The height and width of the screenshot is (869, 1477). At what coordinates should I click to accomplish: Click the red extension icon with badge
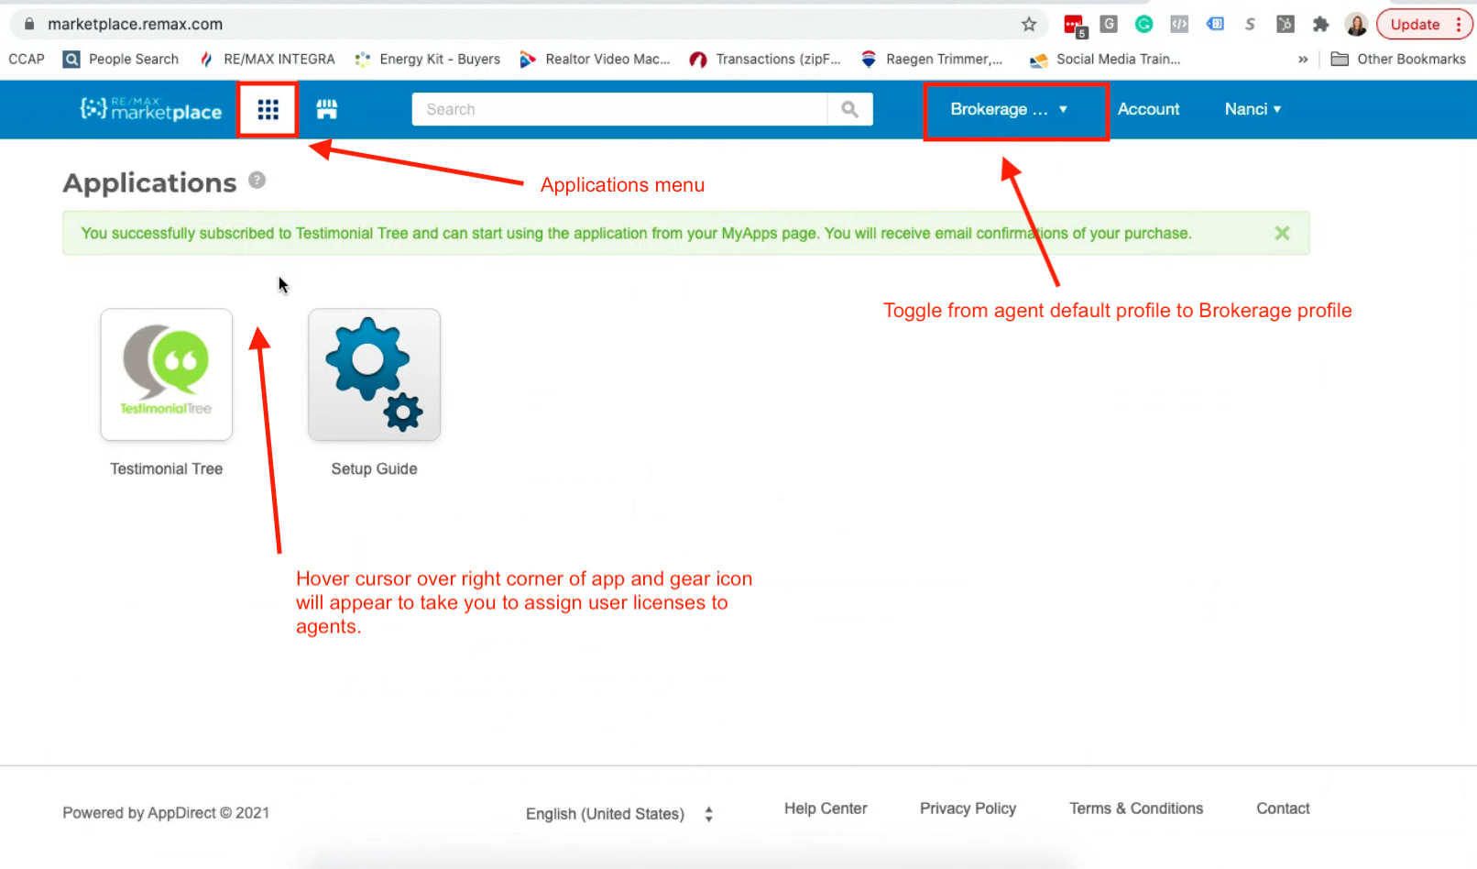point(1074,26)
